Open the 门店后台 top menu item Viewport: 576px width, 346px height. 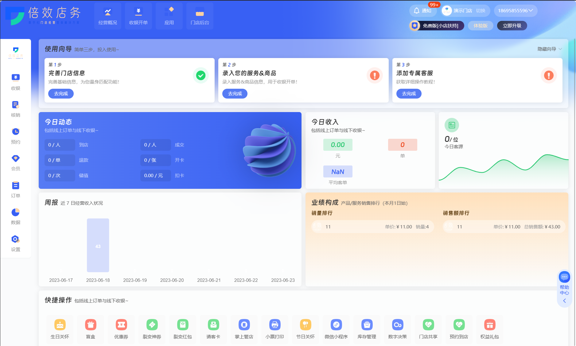[x=200, y=16]
